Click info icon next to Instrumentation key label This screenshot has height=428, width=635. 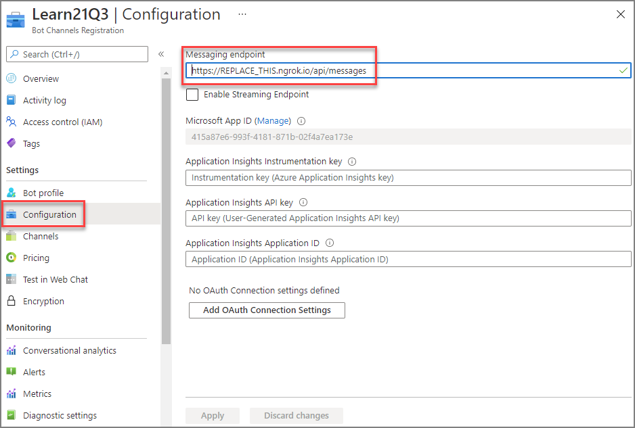pyautogui.click(x=352, y=162)
